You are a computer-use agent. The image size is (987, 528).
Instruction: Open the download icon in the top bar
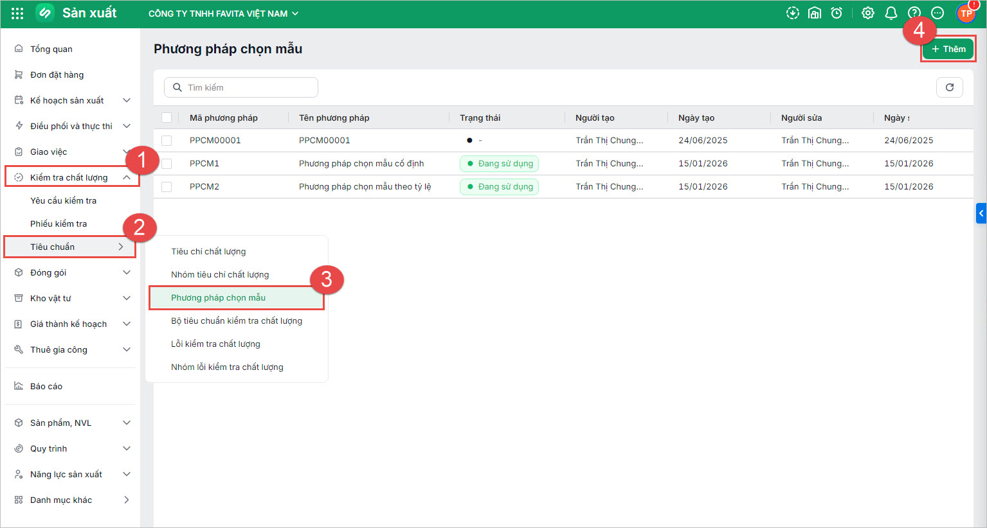pos(793,13)
